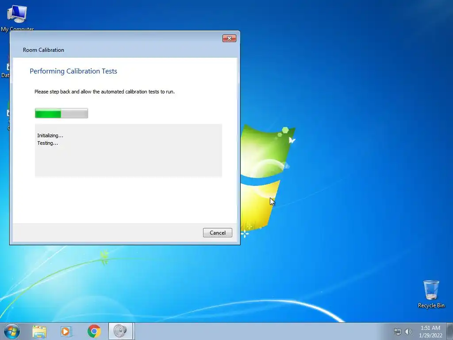This screenshot has height=340, width=453.
Task: Click the 'Initializing...' log line
Action: [50, 135]
